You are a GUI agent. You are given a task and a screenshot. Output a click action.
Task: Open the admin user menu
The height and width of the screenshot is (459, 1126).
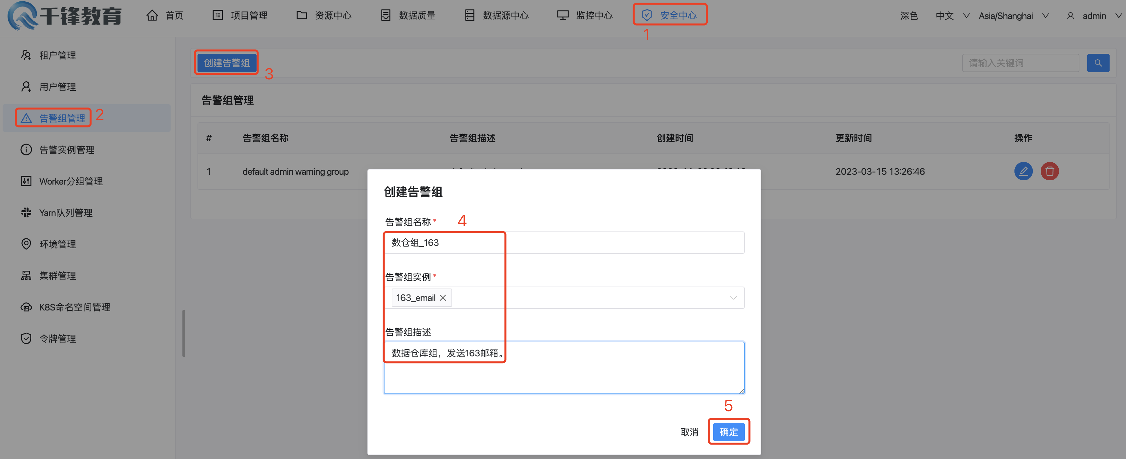1093,16
